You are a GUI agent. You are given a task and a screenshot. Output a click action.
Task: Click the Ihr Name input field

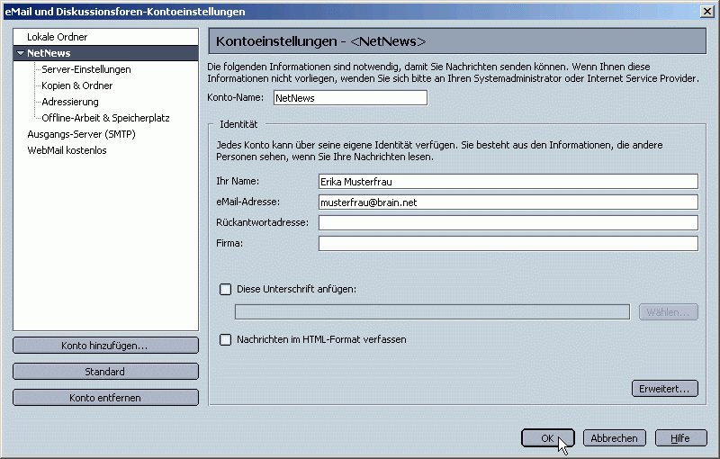[x=508, y=181]
